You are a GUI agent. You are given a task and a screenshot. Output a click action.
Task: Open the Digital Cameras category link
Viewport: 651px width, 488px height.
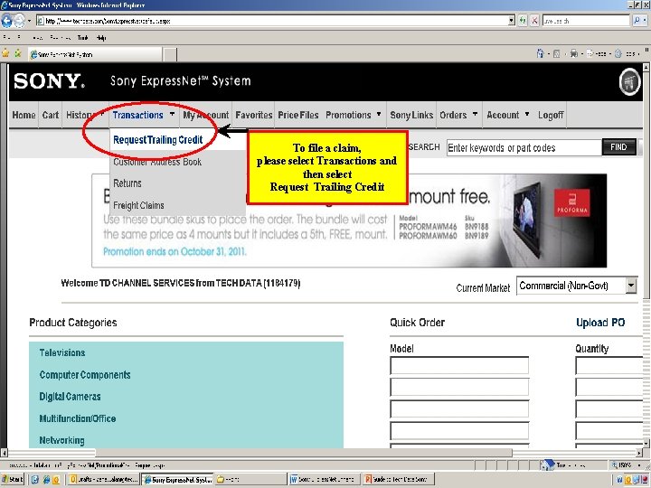click(x=70, y=397)
